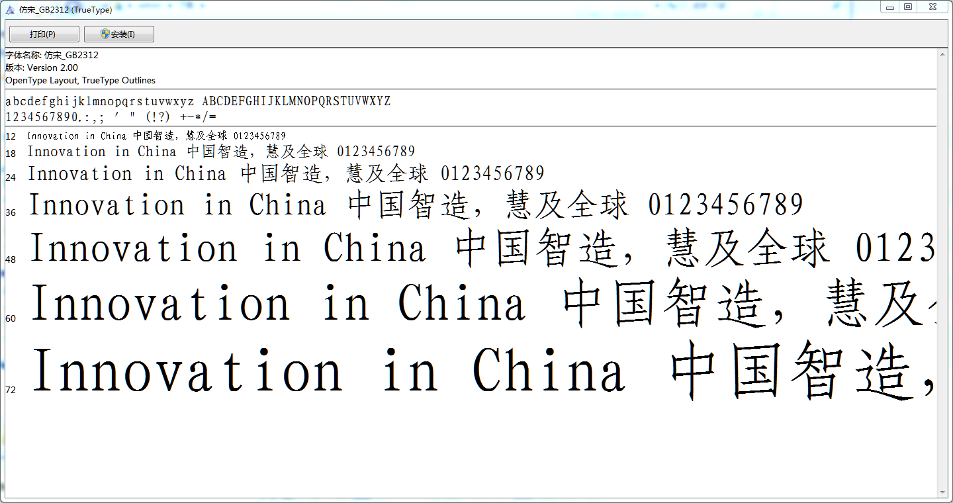
Task: Click the 安装(I) install button
Action: coord(118,34)
